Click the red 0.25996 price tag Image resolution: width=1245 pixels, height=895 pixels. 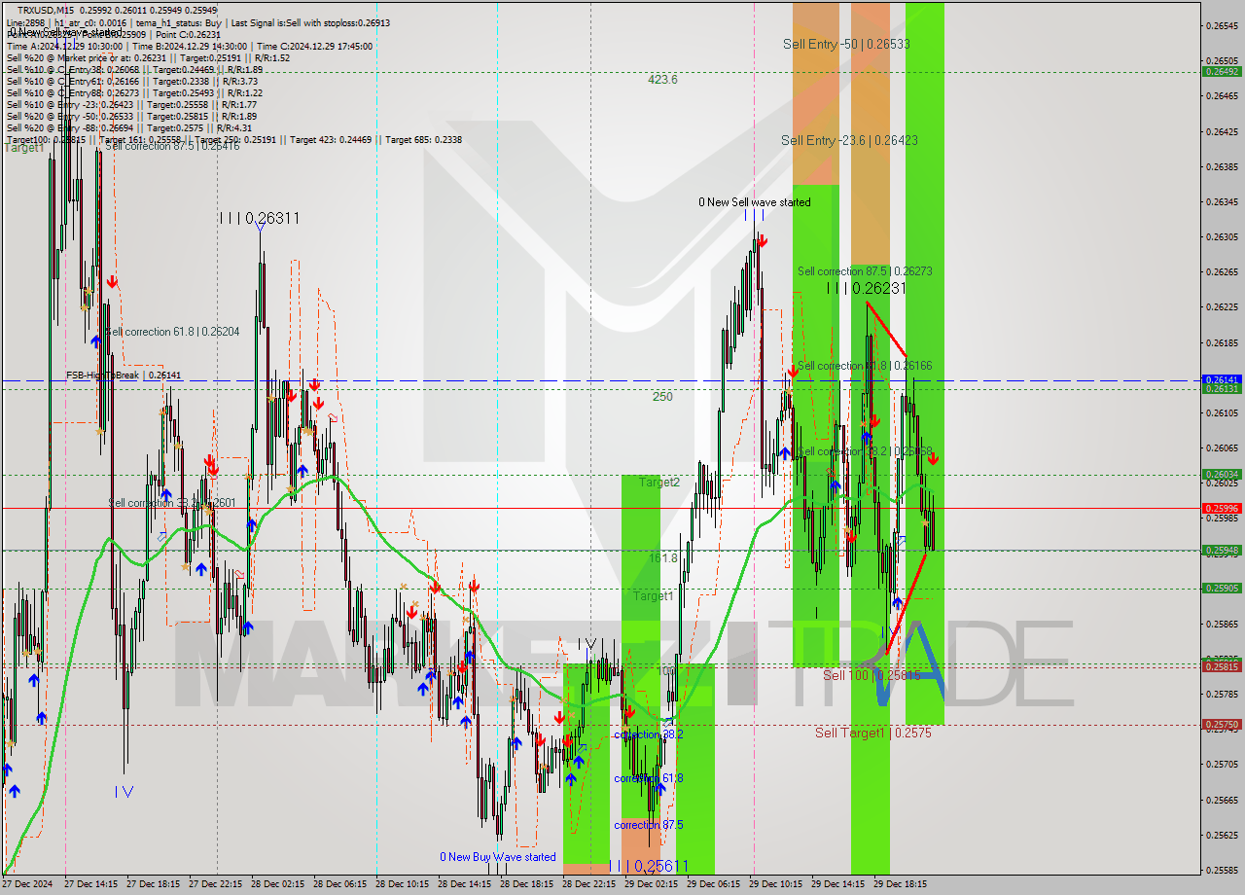click(1223, 508)
